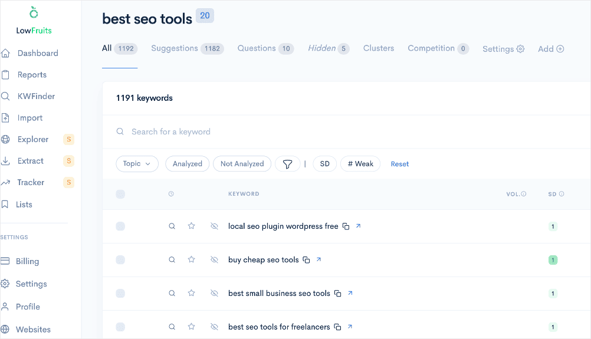Click the SD column header
The image size is (591, 339).
(x=556, y=194)
